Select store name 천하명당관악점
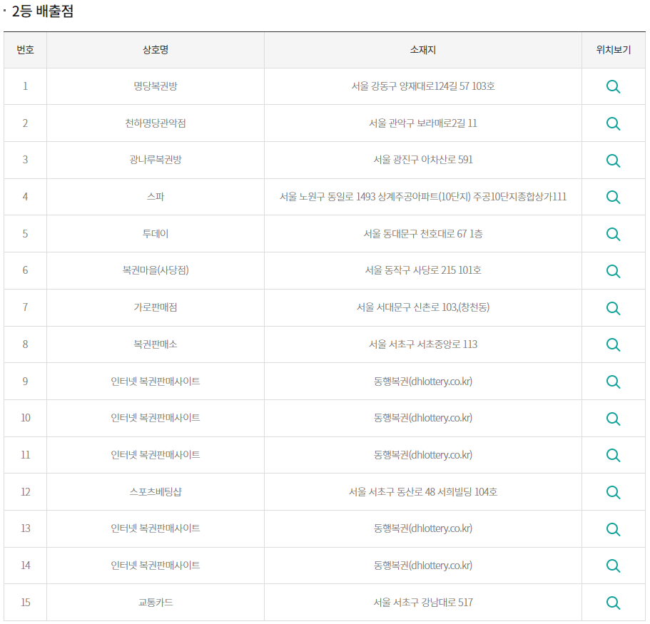Screen dimensions: 650x624 click(x=156, y=123)
